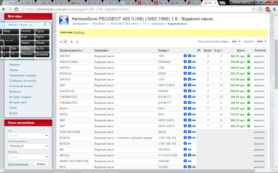Show car icon for PEX 19.0262
278x173 pixels.
pyautogui.click(x=194, y=167)
